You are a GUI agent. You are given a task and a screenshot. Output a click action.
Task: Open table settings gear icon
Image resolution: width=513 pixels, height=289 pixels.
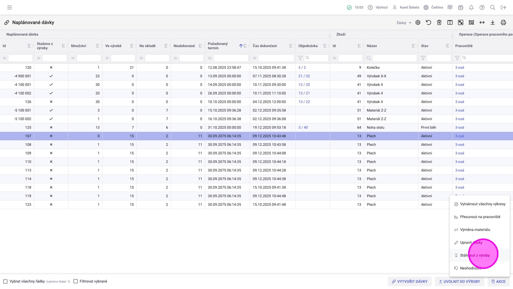418,22
